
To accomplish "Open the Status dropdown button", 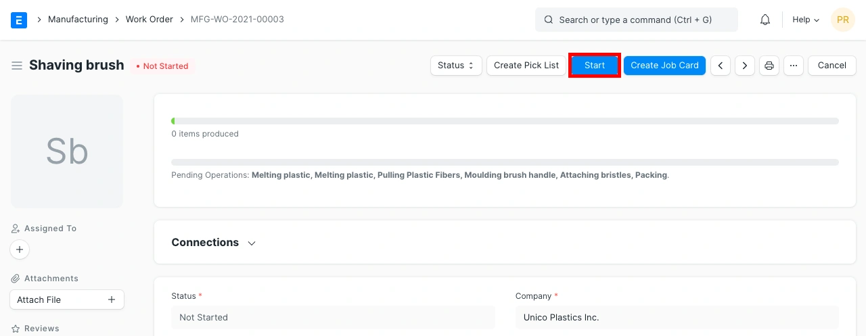I will 455,66.
